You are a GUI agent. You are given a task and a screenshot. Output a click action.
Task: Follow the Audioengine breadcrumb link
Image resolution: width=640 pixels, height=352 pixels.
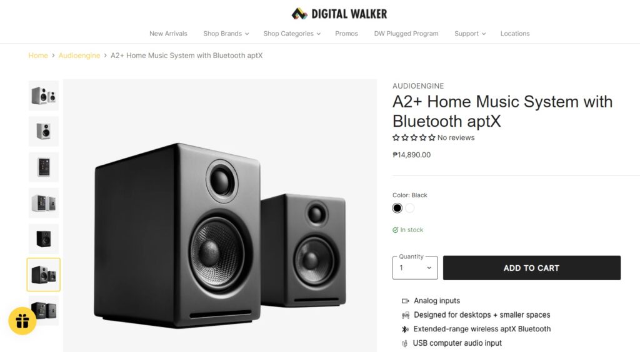[79, 56]
